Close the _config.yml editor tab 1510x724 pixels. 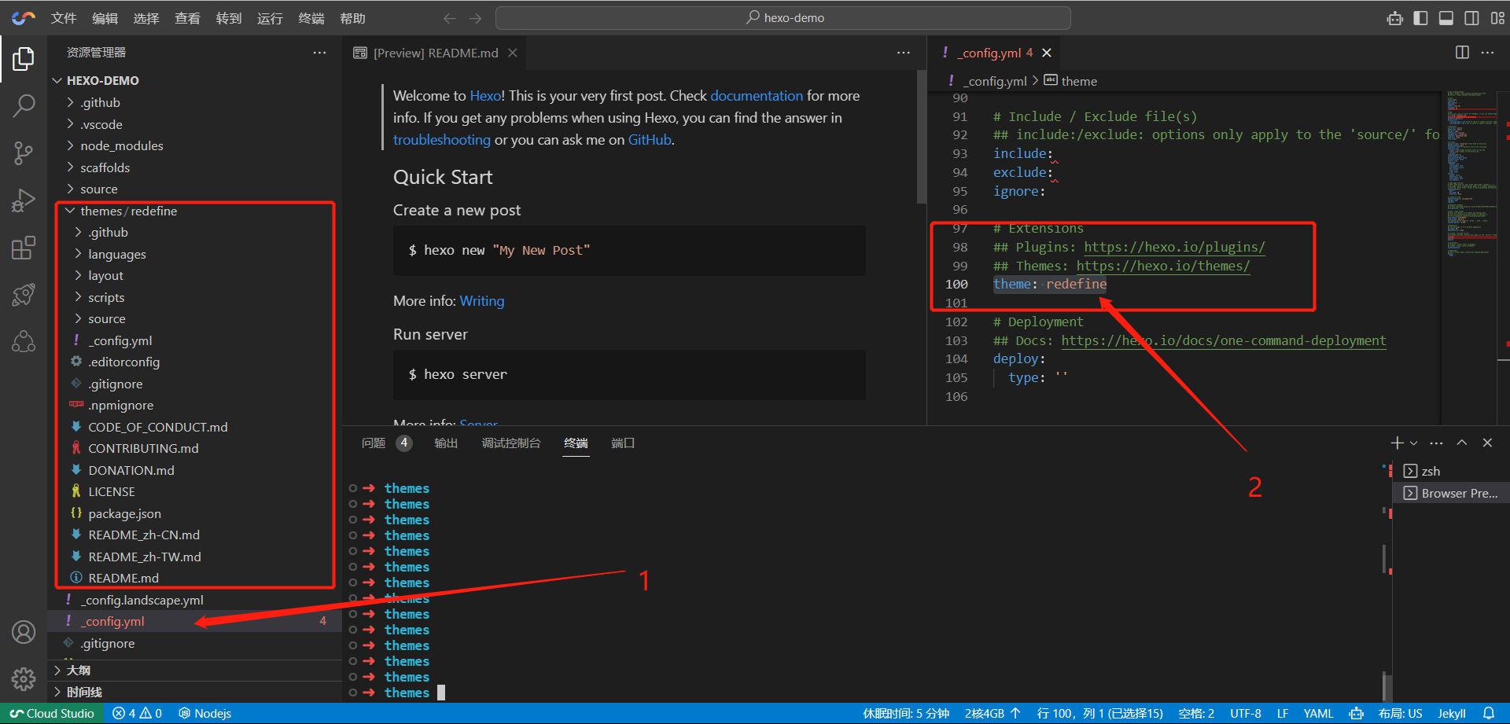pos(1047,53)
